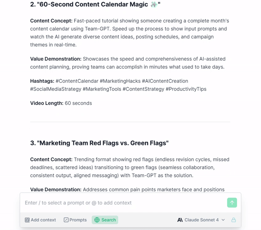Open the Prompts library
Screen dimensions: 261x230
(x=75, y=220)
